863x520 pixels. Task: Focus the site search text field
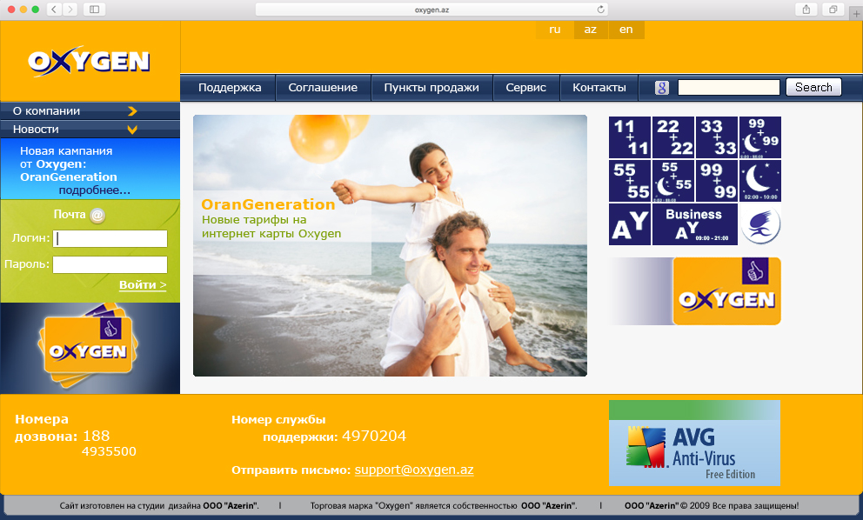[x=729, y=88]
